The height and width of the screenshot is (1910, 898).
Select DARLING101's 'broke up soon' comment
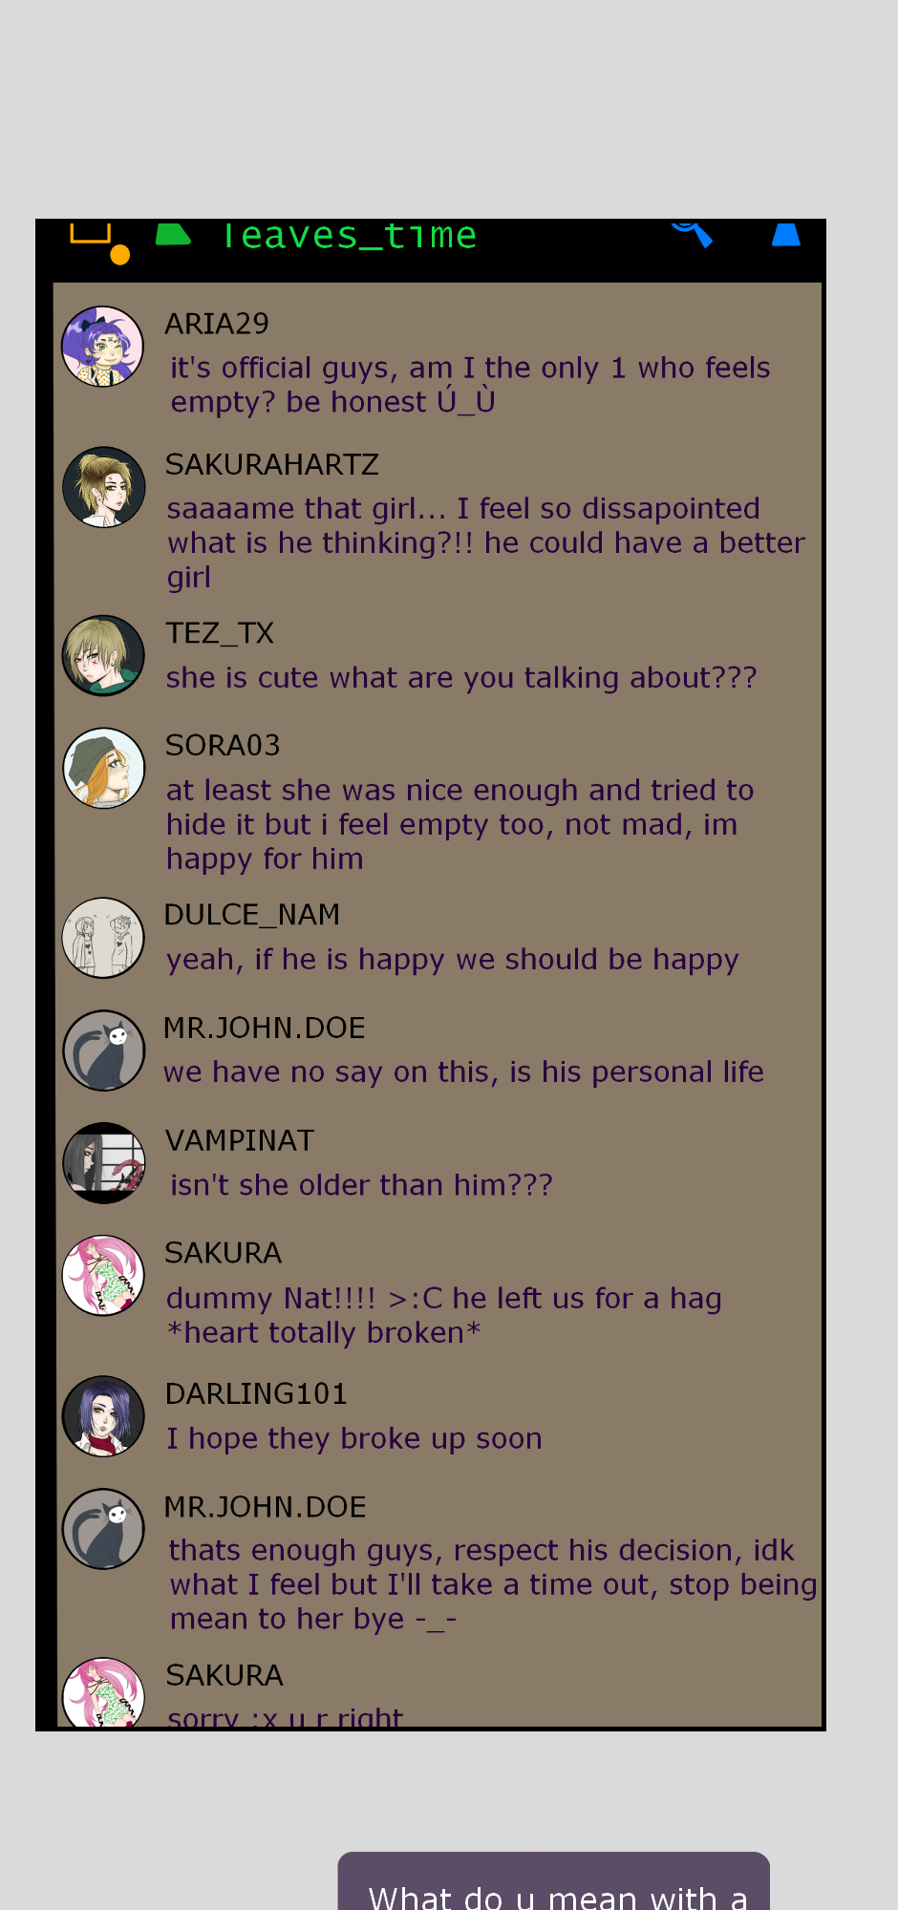click(x=354, y=1438)
